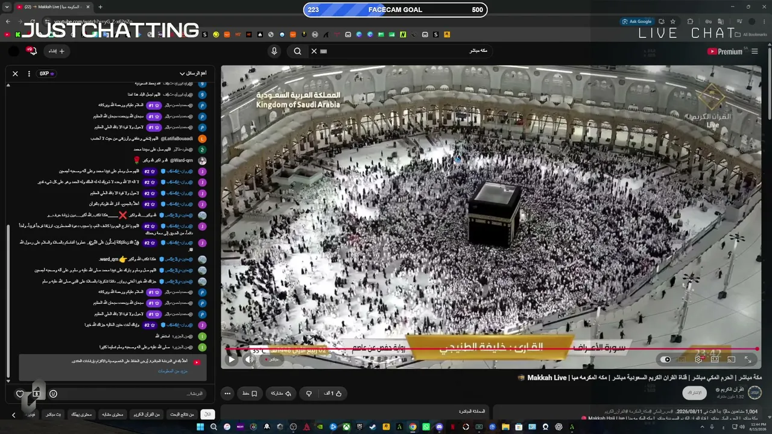Screen dimensions: 772x434
Task: Select the محتوى مشابه chip
Action: click(113, 414)
